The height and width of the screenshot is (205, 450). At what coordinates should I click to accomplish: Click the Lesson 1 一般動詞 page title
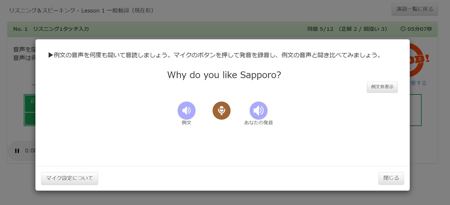(82, 10)
